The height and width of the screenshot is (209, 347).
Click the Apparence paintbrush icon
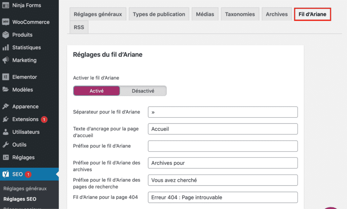(5, 106)
